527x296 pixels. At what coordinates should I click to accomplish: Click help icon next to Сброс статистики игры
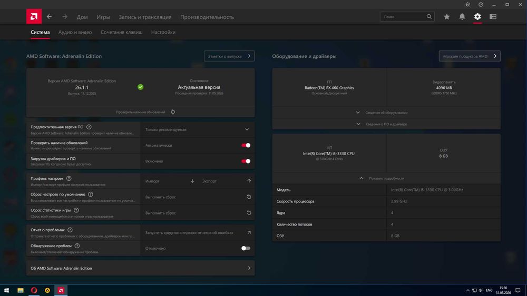click(x=76, y=210)
